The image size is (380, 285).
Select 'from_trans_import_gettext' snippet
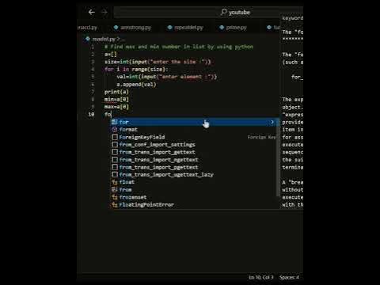pyautogui.click(x=194, y=152)
